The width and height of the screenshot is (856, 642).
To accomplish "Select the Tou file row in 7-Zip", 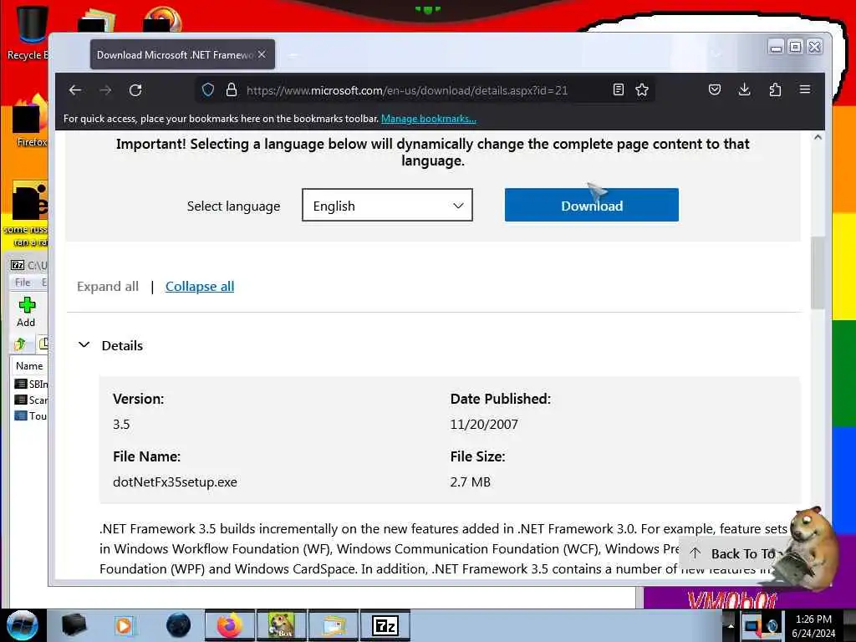I will (31, 415).
